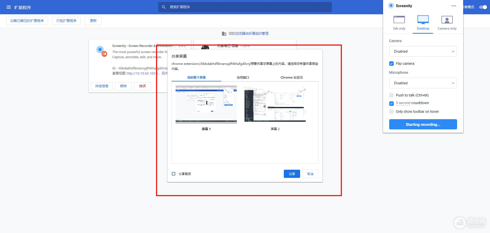
Task: Select the Camera only recording icon
Action: [447, 20]
